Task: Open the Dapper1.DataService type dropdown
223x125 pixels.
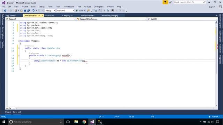Action: pos(146,19)
